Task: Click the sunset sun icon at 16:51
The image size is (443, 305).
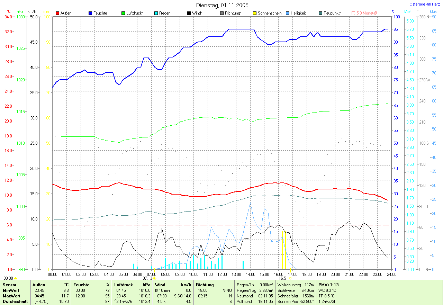Action: [290, 278]
